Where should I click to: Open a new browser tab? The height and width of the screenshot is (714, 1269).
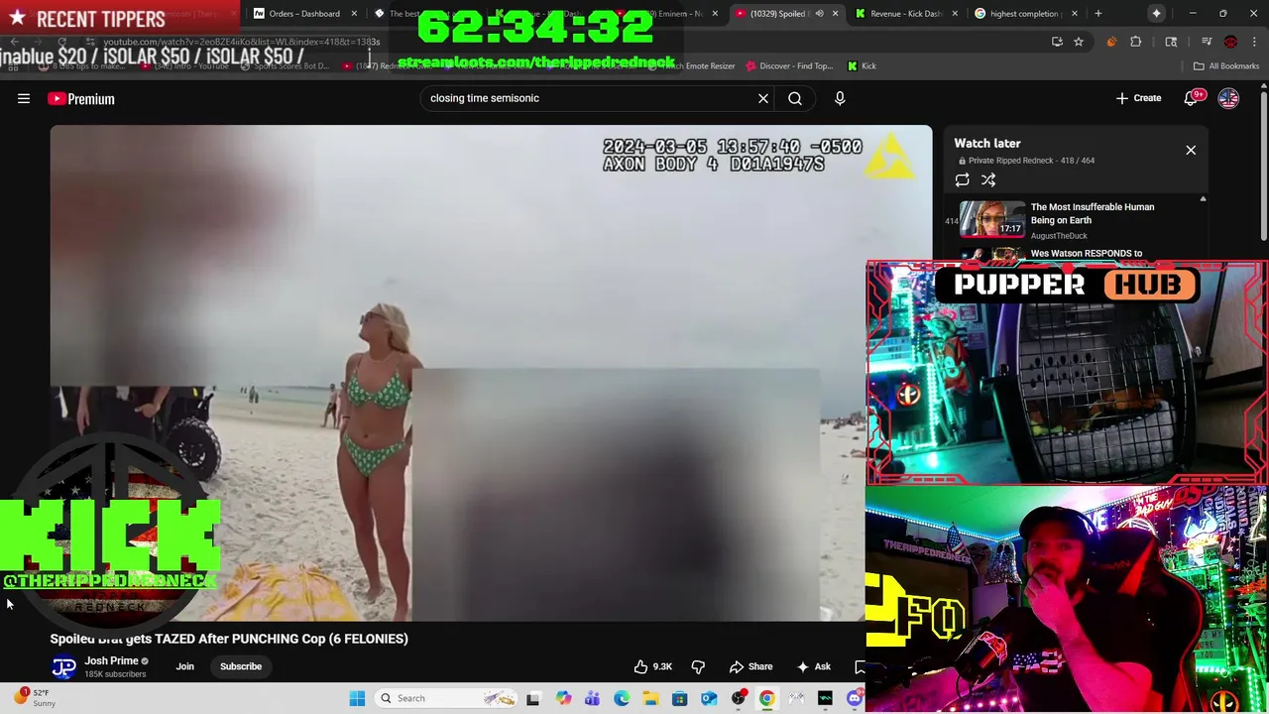[1097, 14]
